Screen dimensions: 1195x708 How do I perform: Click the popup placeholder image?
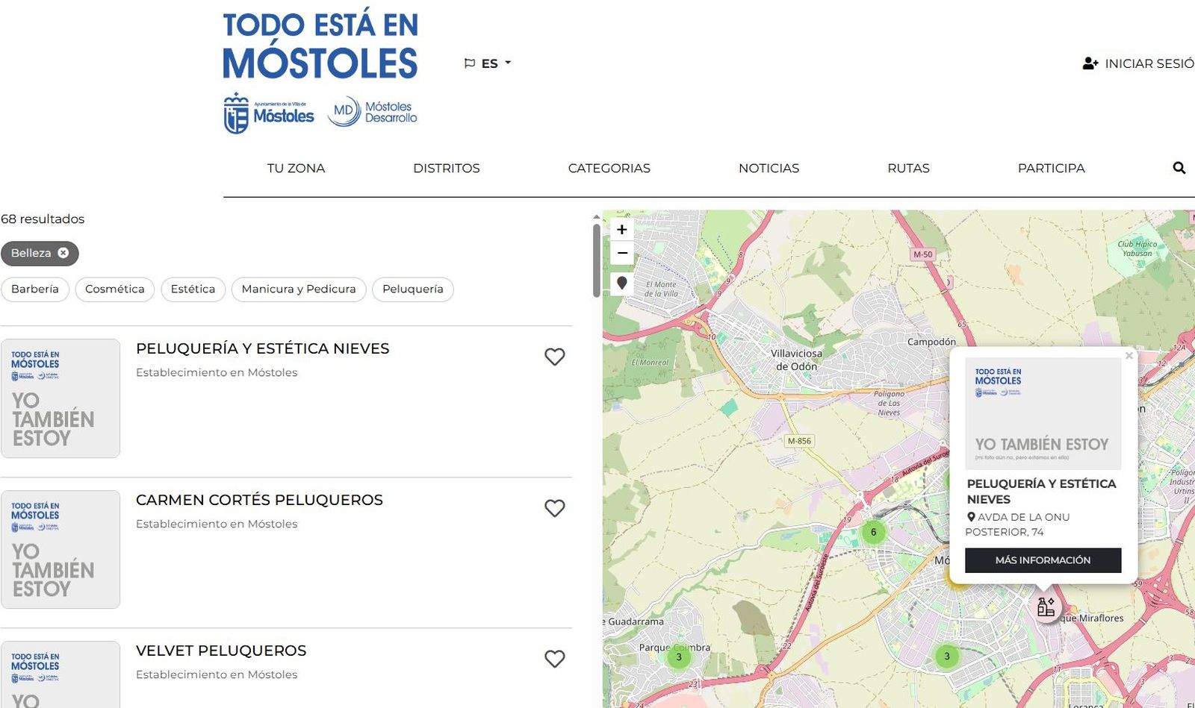1043,413
